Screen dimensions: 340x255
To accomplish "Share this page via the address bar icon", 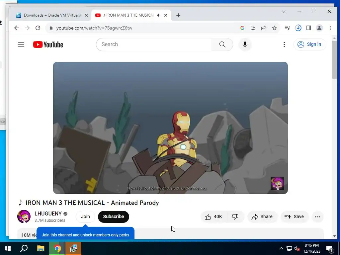I will point(263,28).
